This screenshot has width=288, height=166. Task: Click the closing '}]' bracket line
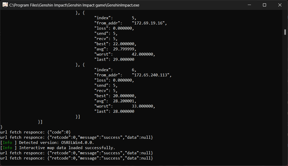77,116
